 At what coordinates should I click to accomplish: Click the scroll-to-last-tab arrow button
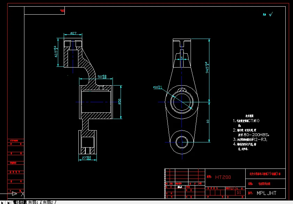pos(8,202)
